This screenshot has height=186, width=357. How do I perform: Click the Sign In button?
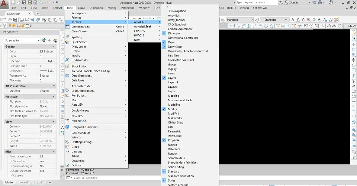pyautogui.click(x=293, y=3)
